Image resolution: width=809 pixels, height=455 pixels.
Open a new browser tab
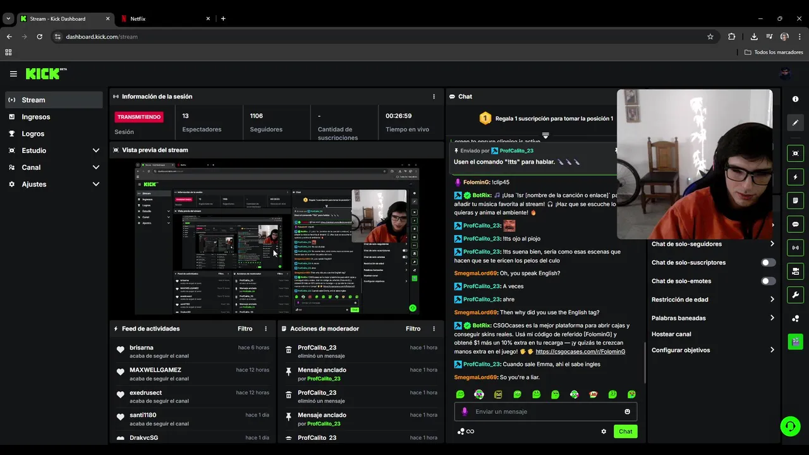[x=223, y=19]
